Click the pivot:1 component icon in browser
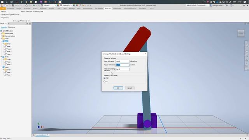249x140 pixels. 4,57
